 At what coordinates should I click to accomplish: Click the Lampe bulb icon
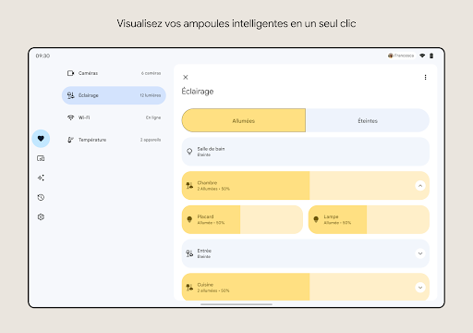(316, 219)
